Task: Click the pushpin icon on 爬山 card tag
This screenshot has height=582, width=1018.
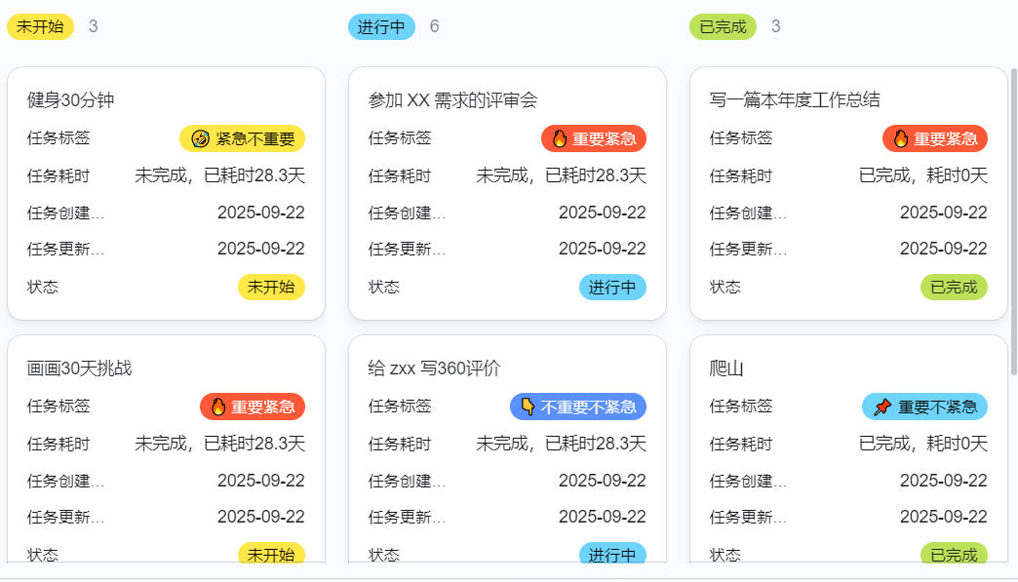Action: pos(882,407)
